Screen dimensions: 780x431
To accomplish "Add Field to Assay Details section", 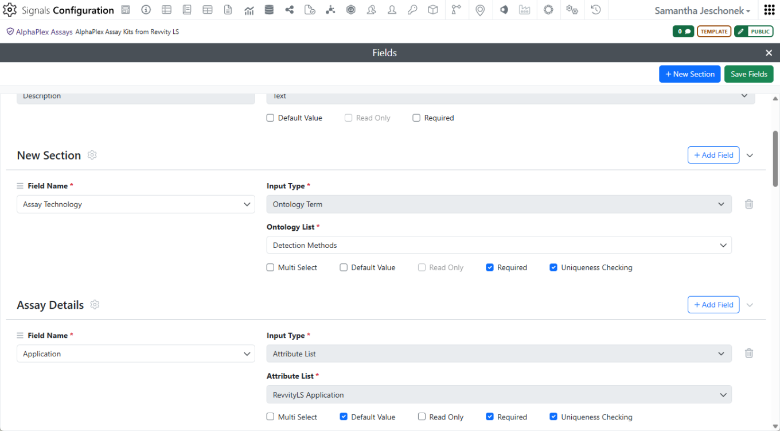I will click(x=713, y=305).
